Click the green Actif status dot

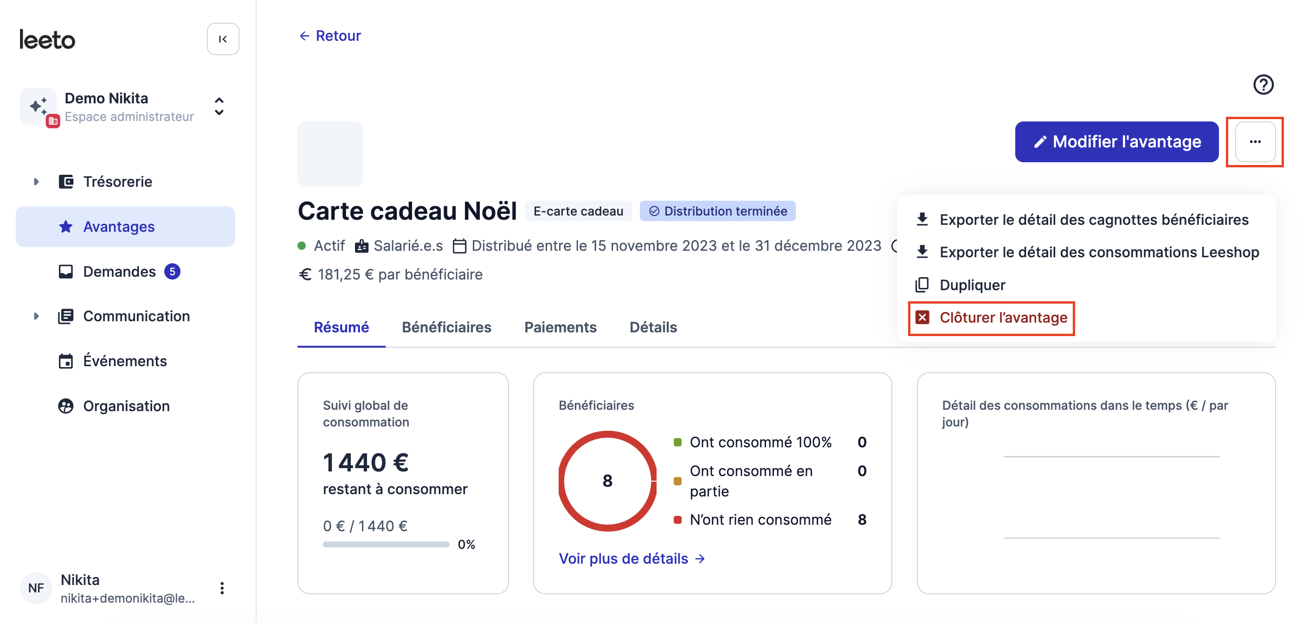click(301, 246)
